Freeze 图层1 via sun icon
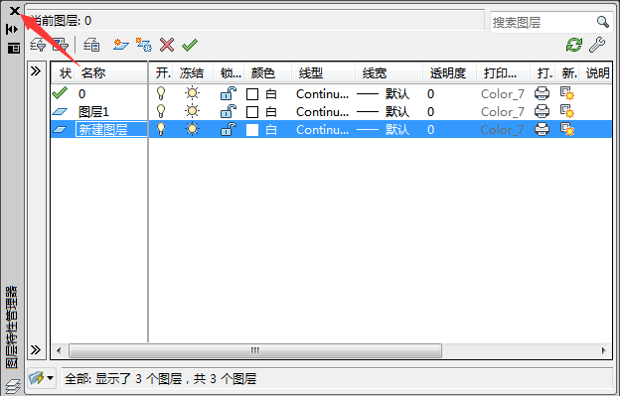The height and width of the screenshot is (396, 620). click(x=192, y=111)
